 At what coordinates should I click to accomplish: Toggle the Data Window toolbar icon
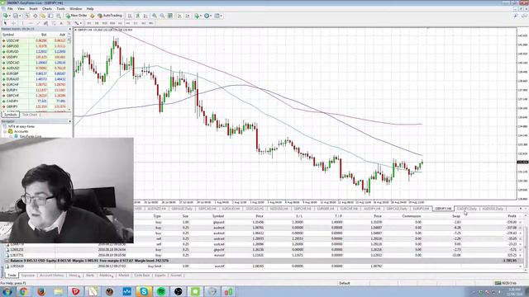[x=35, y=16]
